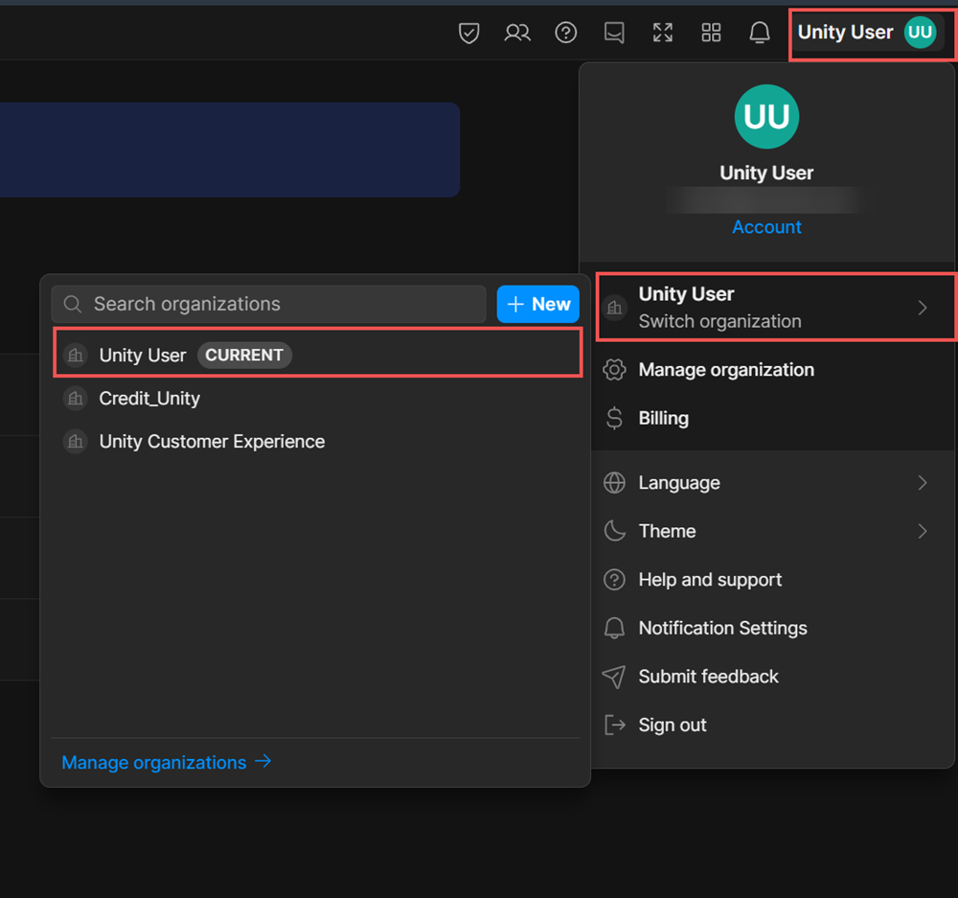Open the Billing menu item
Image resolution: width=958 pixels, height=898 pixels.
point(663,418)
